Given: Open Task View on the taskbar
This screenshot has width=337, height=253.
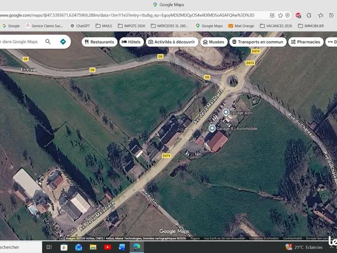Looking at the screenshot, I should pyautogui.click(x=49, y=247).
